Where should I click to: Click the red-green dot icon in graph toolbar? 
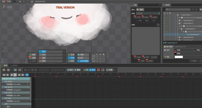(103, 70)
